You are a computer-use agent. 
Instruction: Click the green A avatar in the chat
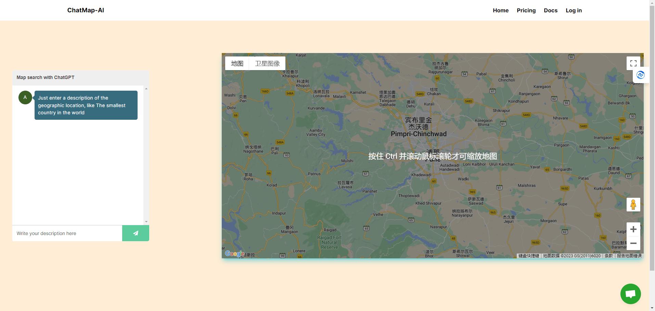pyautogui.click(x=25, y=97)
